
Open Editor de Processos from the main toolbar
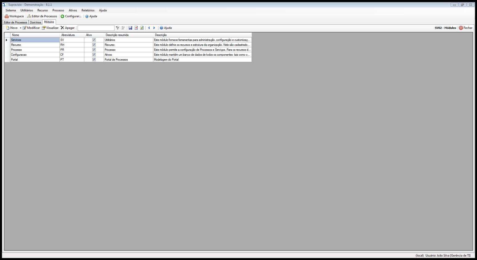click(x=42, y=16)
